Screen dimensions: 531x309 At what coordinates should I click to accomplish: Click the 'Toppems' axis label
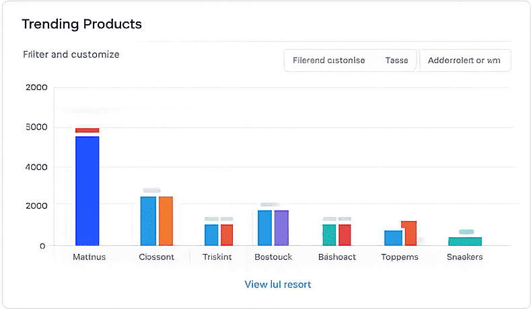coord(400,257)
